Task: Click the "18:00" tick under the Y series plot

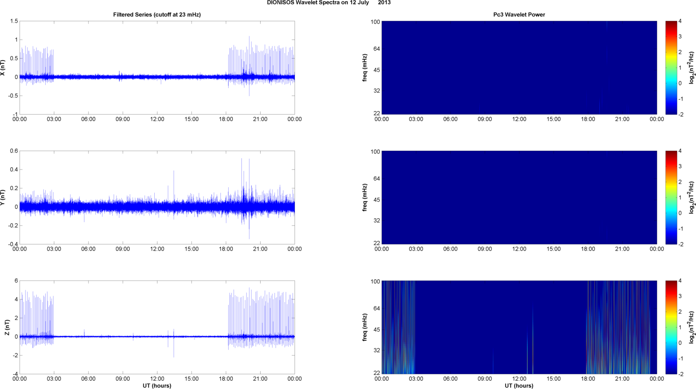Action: pos(226,249)
